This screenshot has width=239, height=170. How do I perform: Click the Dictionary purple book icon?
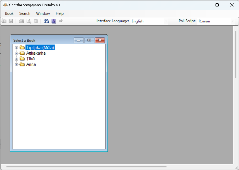tap(53, 21)
